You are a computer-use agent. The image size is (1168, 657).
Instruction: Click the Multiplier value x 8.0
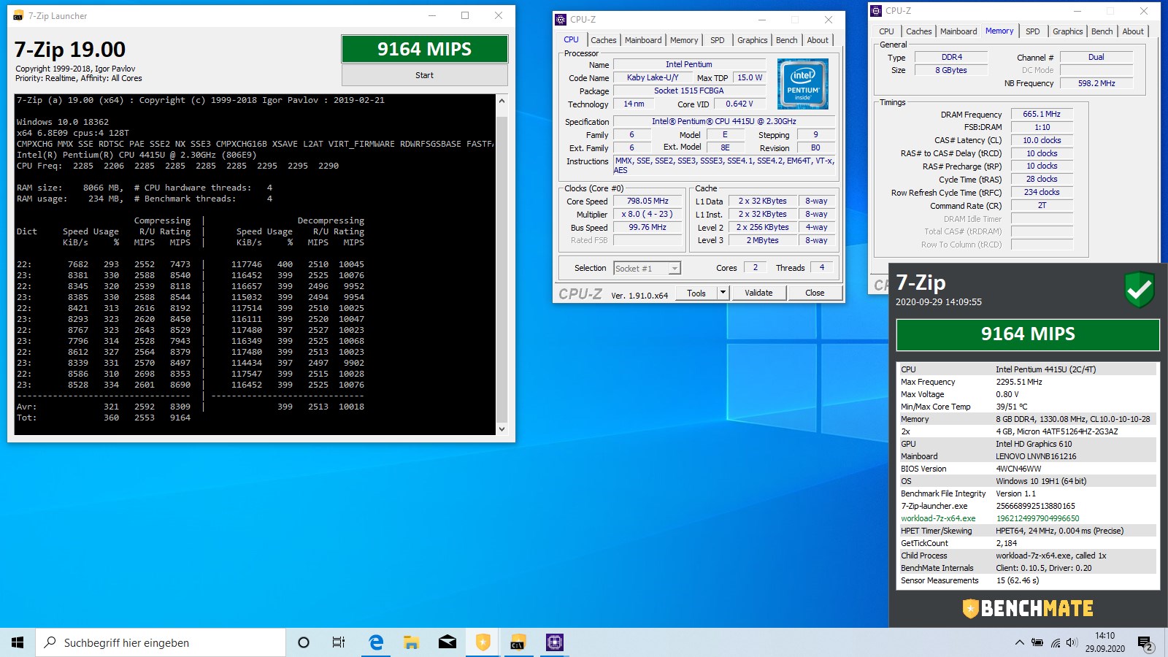pyautogui.click(x=648, y=214)
